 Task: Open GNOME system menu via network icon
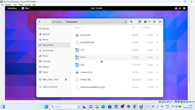[176, 8]
